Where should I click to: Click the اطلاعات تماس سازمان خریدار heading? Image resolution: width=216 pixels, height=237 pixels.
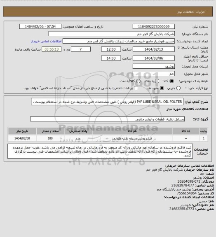coord(190,166)
